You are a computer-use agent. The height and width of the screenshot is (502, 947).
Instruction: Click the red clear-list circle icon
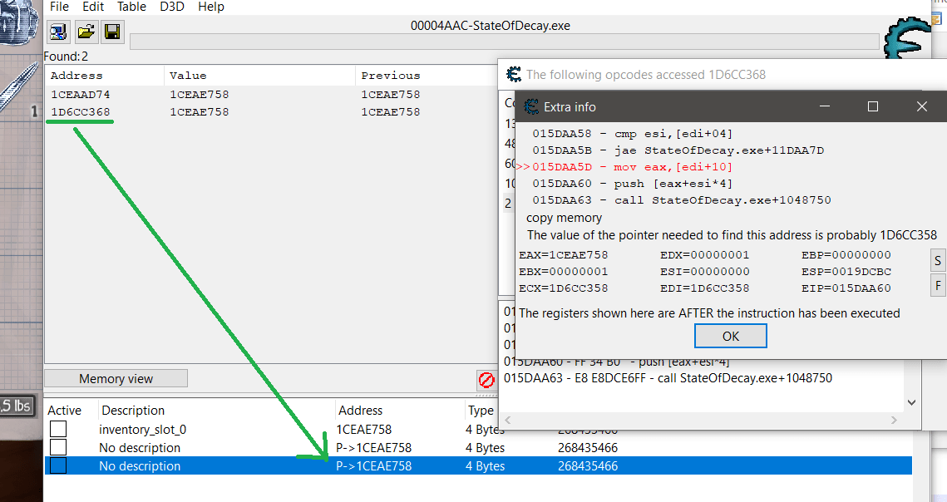tap(486, 380)
